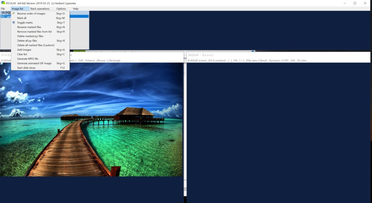Click the 0% zoom value in Result window
The width and height of the screenshot is (372, 203).
point(235,61)
